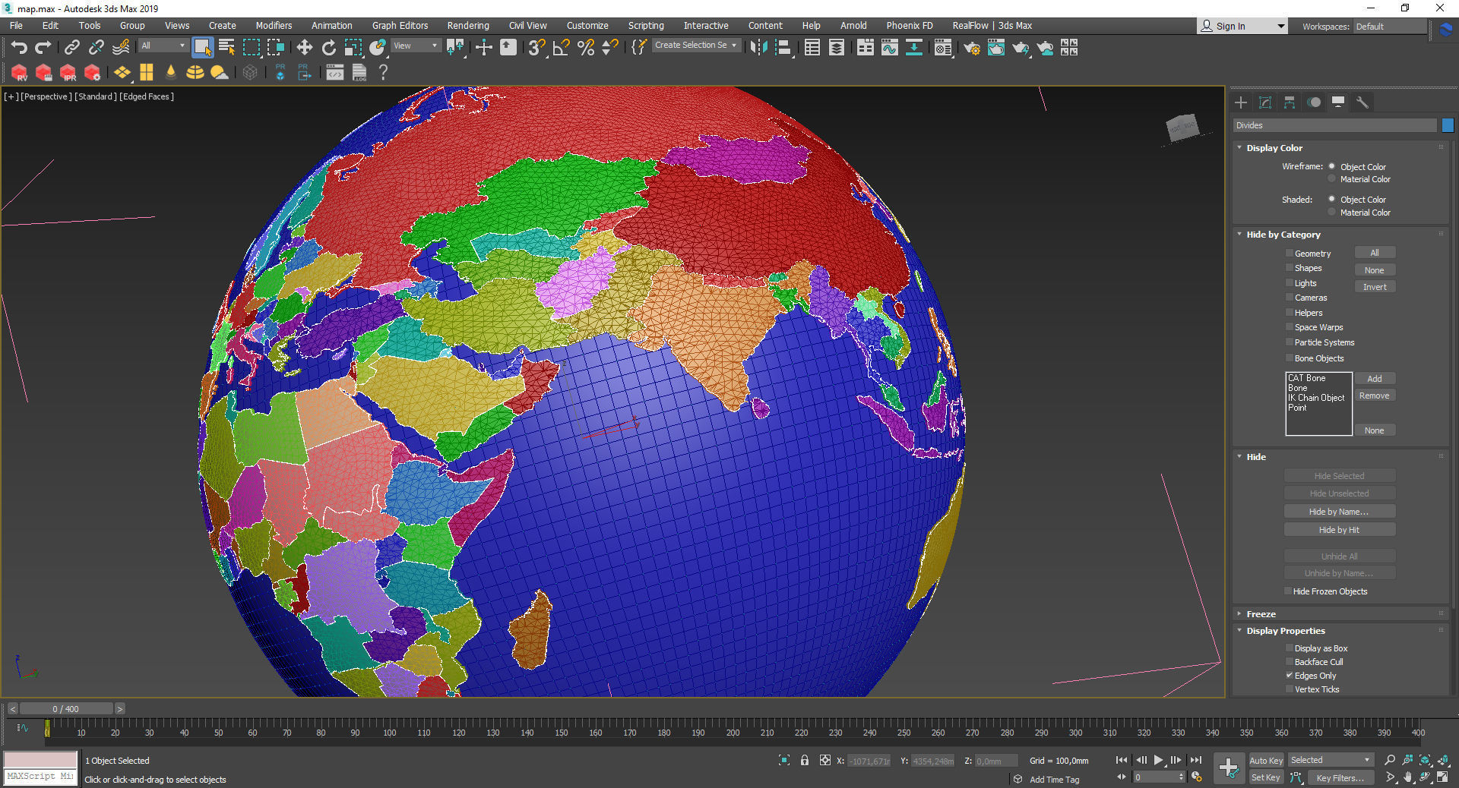Enable the Hide Frozen Objects checkbox
The height and width of the screenshot is (788, 1459).
1288,591
